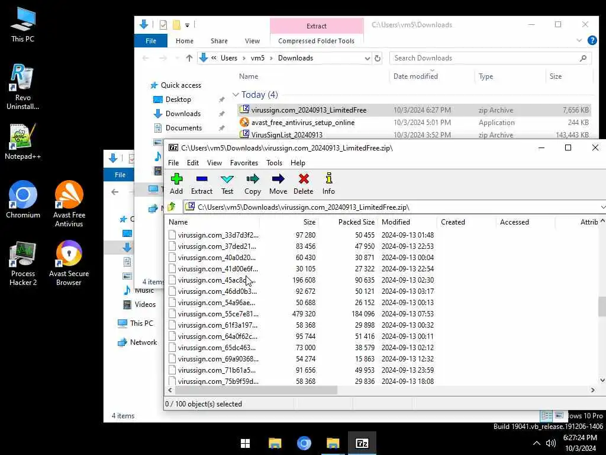Click the Move tool in 7-Zip

click(x=278, y=184)
